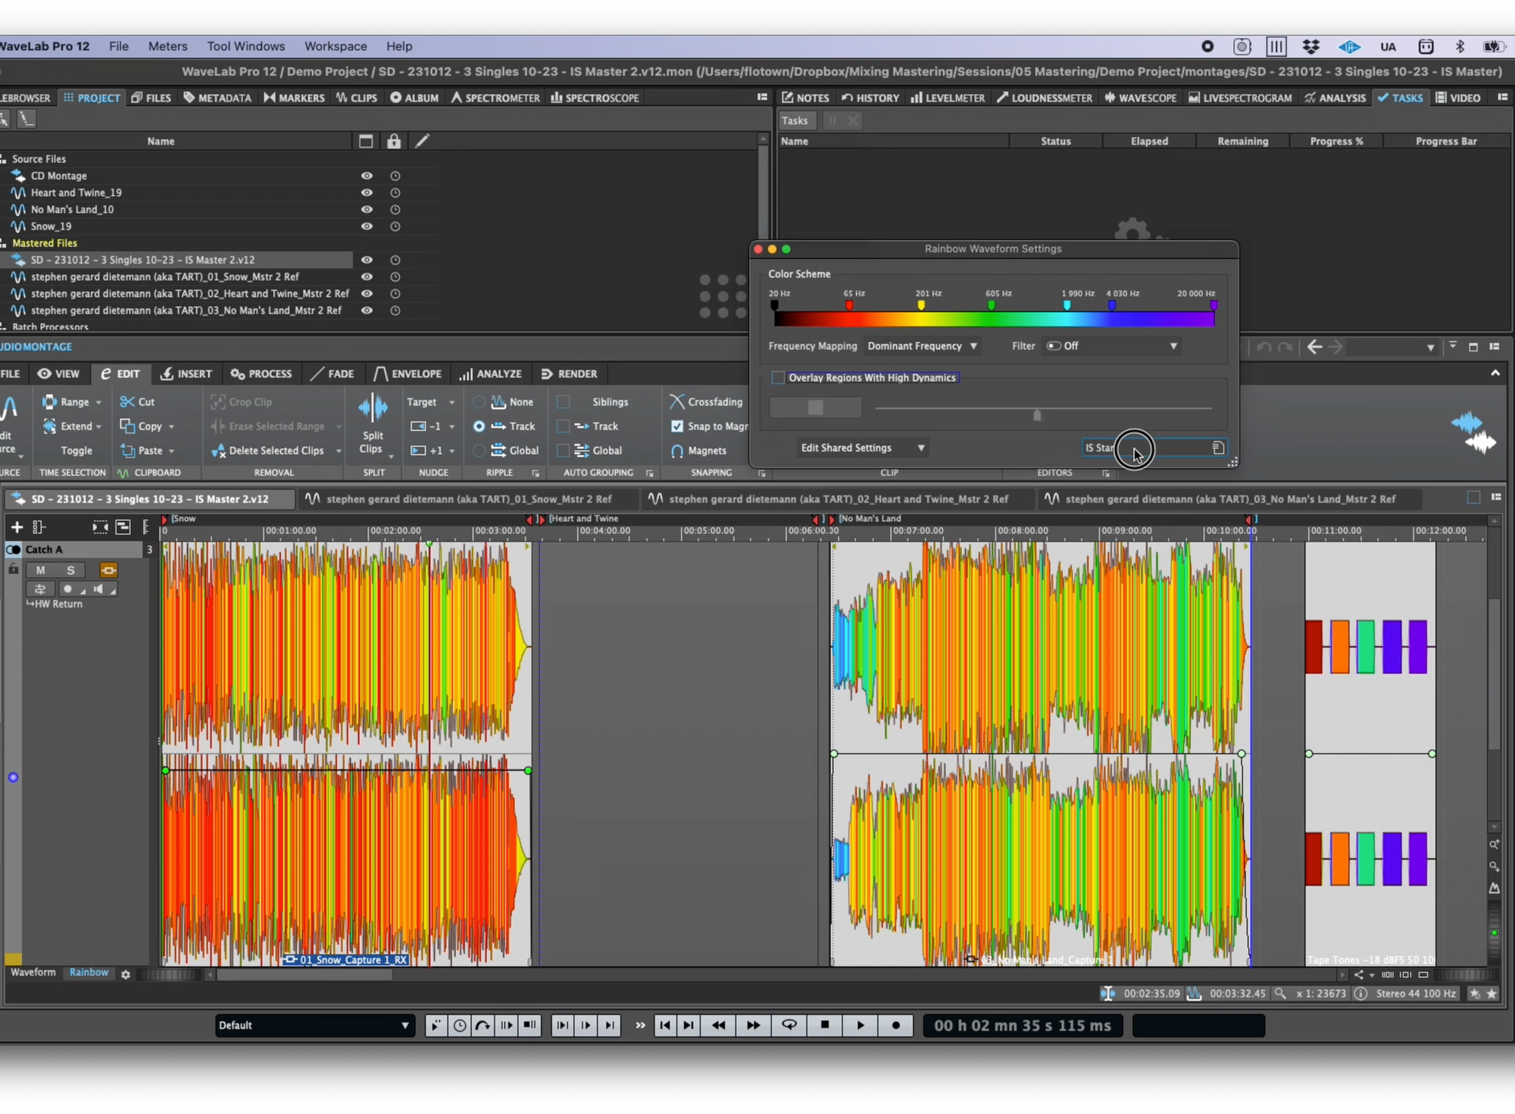This screenshot has width=1515, height=1114.
Task: Expand the Paste options arrow
Action: click(x=172, y=451)
